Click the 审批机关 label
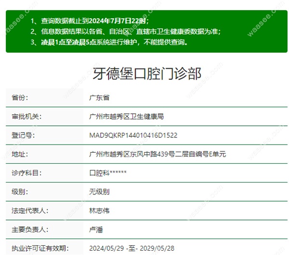This screenshot has height=255, width=289. click(x=26, y=117)
